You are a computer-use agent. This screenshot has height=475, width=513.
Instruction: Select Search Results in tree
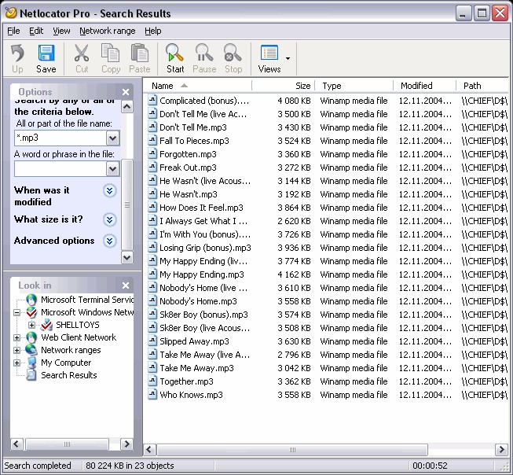(68, 375)
